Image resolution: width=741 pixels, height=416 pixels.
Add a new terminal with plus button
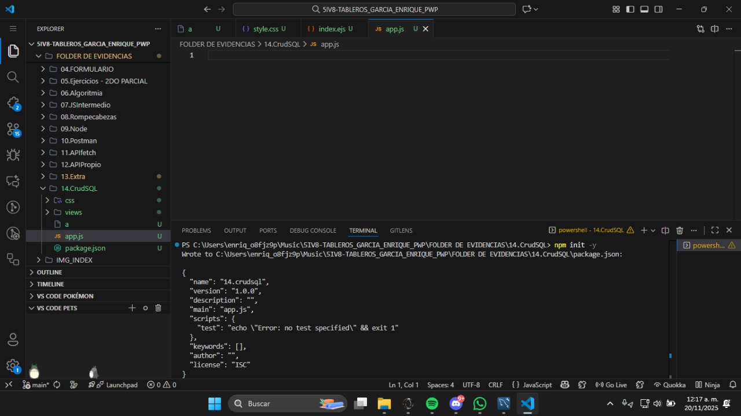643,230
